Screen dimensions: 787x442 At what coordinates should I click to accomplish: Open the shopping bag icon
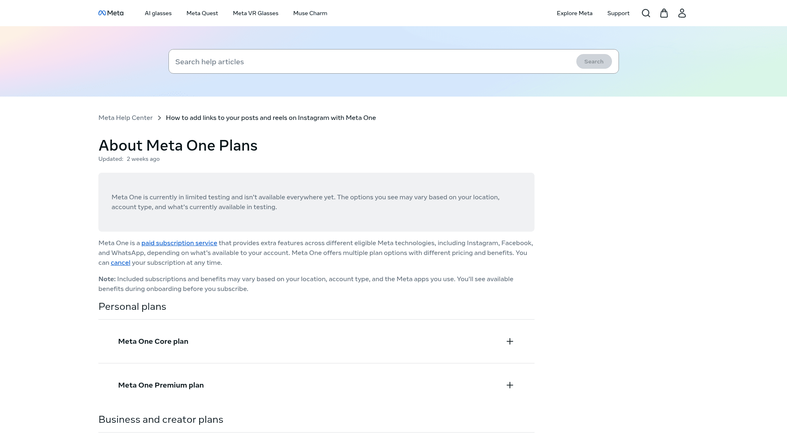tap(664, 13)
